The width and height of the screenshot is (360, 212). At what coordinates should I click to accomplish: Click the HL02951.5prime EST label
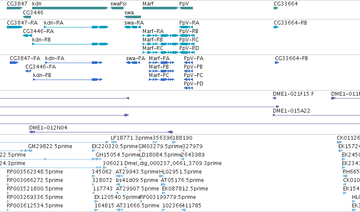click(180, 172)
